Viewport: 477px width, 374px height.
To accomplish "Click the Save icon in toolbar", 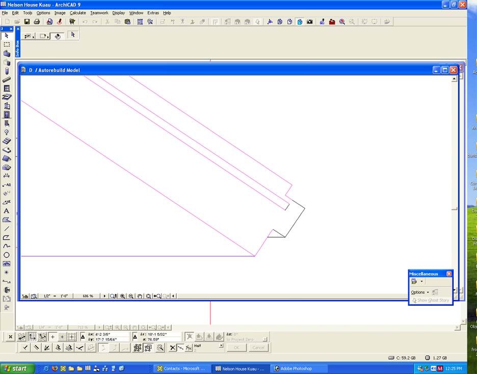I will coord(27,22).
